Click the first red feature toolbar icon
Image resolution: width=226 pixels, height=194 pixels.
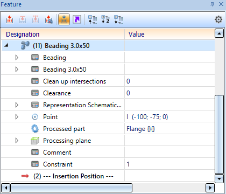(x=10, y=19)
